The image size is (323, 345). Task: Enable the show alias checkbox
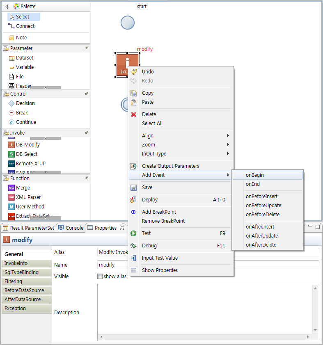(x=100, y=276)
